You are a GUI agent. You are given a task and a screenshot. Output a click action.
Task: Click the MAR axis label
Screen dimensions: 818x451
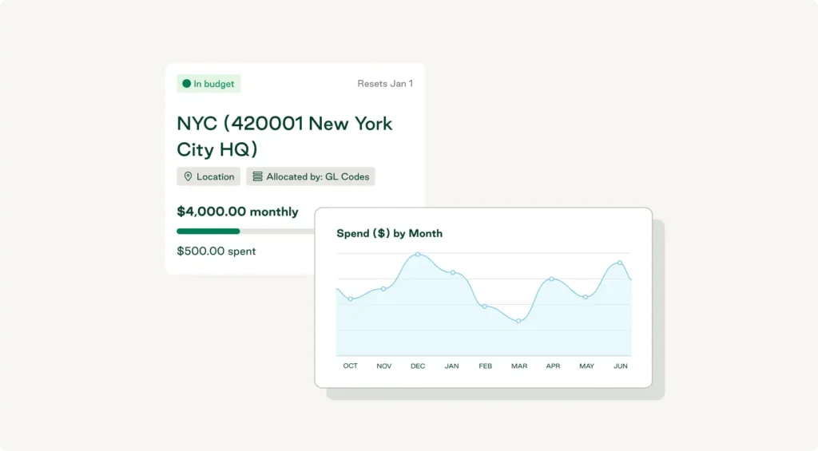519,366
